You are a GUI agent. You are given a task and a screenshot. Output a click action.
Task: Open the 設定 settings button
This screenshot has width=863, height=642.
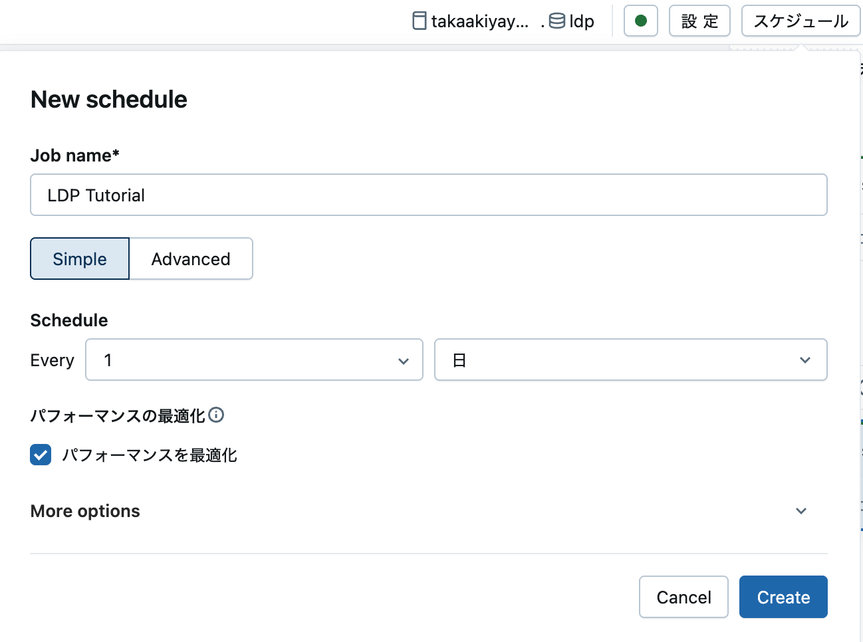(699, 21)
